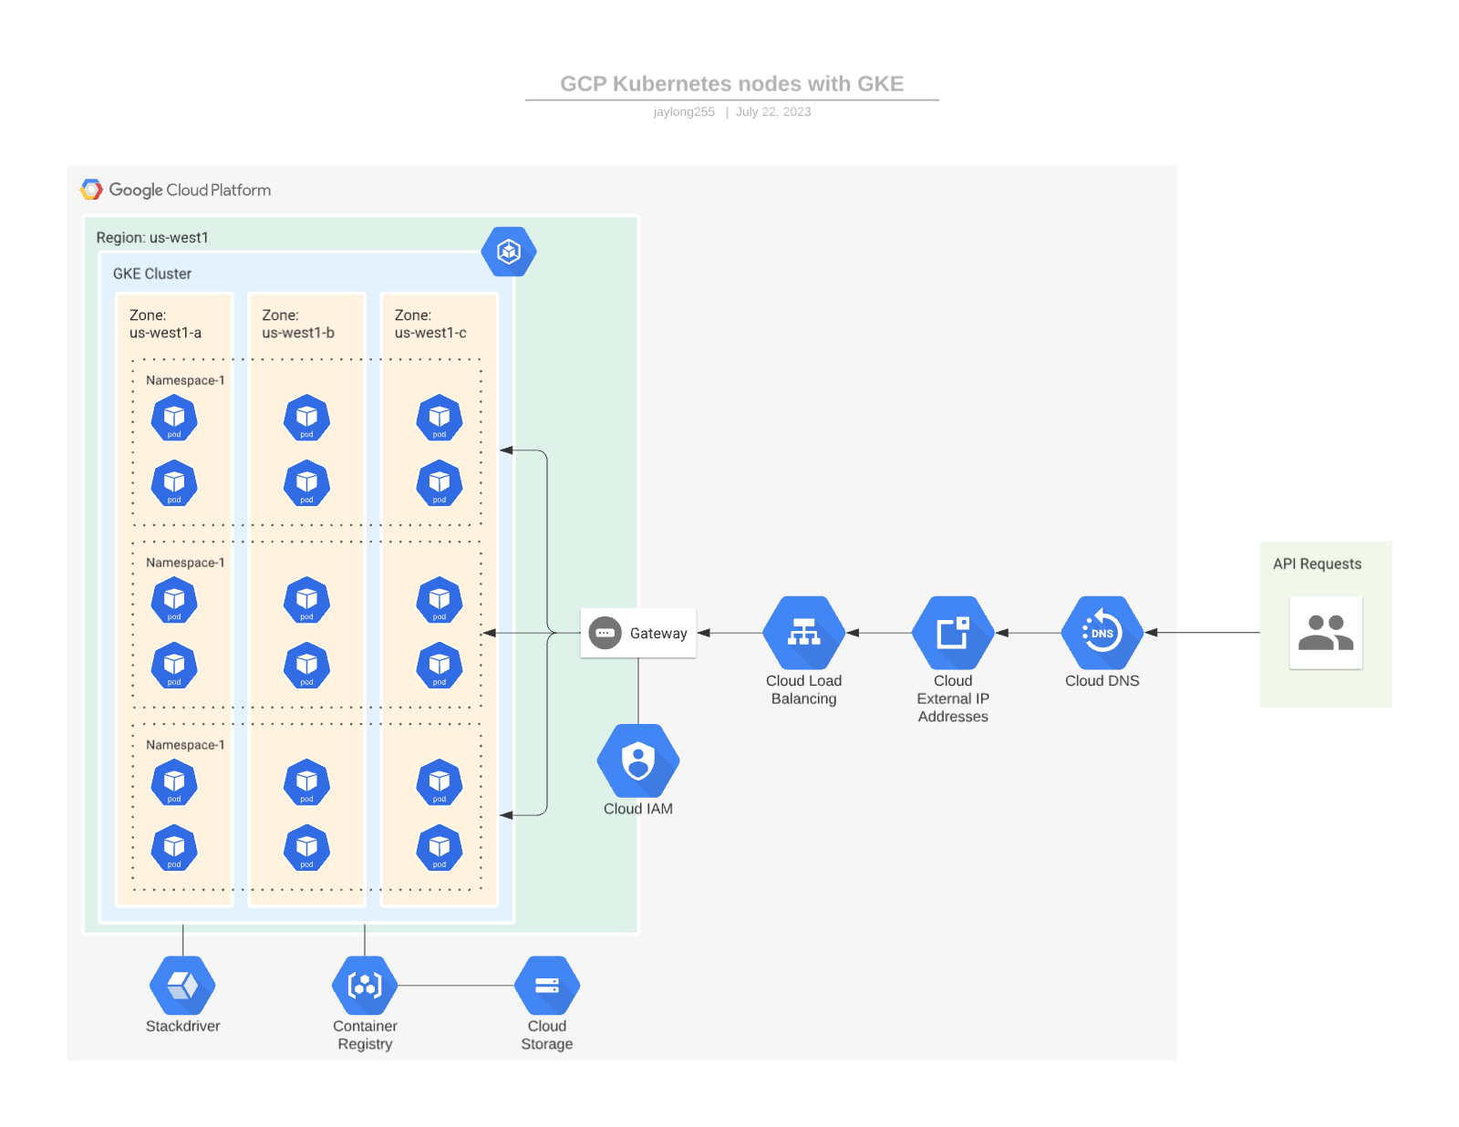The height and width of the screenshot is (1127, 1459).
Task: Click the date July 22, 2023
Action: pos(773,112)
